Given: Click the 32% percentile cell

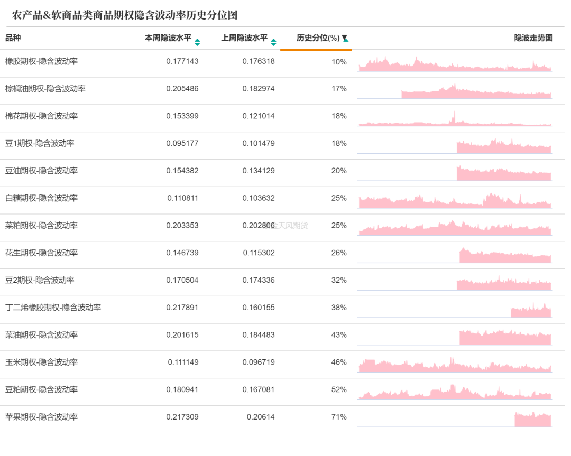Looking at the screenshot, I should [x=339, y=280].
